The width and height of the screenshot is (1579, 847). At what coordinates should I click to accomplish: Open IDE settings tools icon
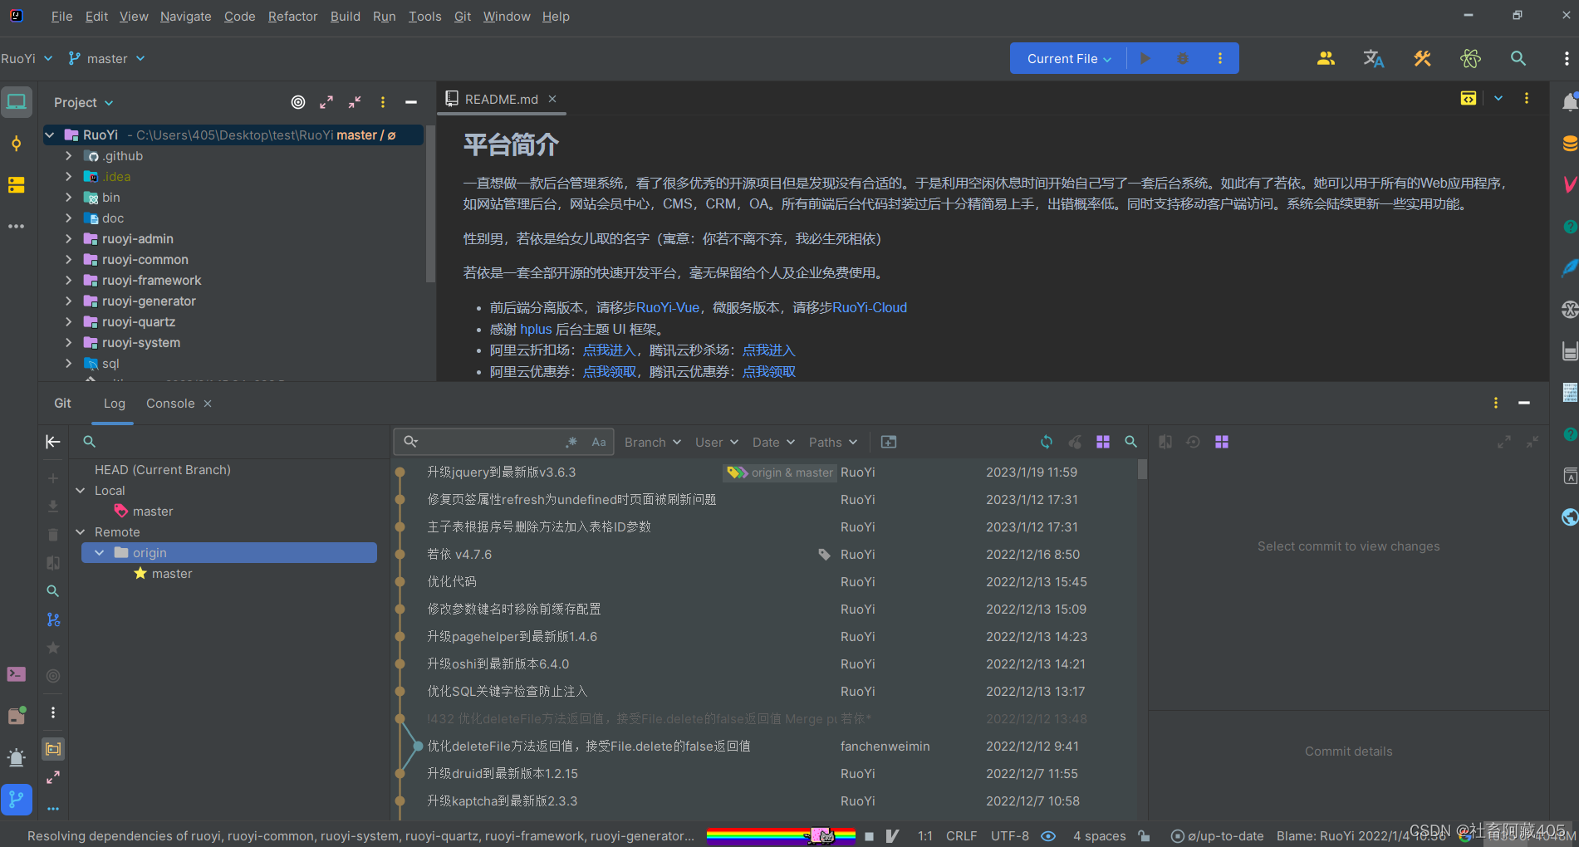point(1422,58)
